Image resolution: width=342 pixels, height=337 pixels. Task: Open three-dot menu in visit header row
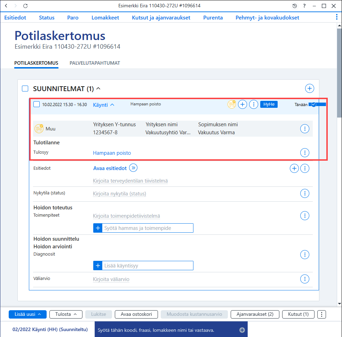coord(253,104)
